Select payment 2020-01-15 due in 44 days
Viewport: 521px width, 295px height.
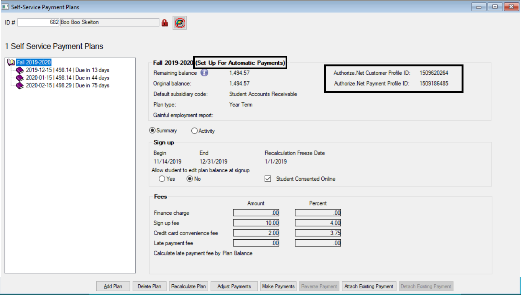point(67,78)
